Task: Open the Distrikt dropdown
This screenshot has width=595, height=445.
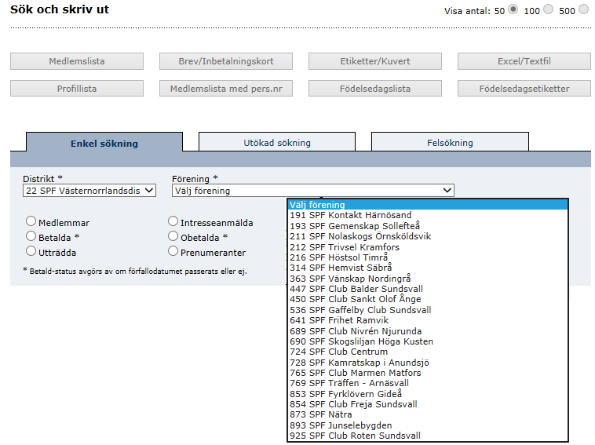Action: coord(89,191)
